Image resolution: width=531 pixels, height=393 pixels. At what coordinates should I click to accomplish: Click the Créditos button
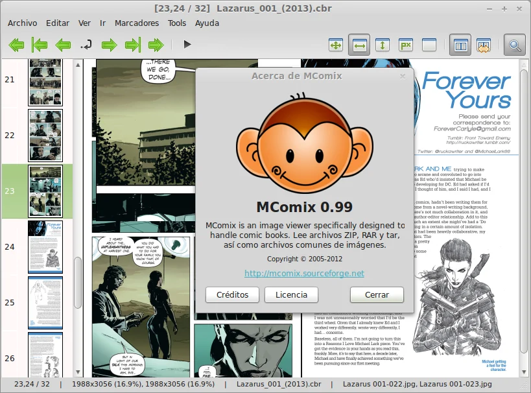click(232, 294)
